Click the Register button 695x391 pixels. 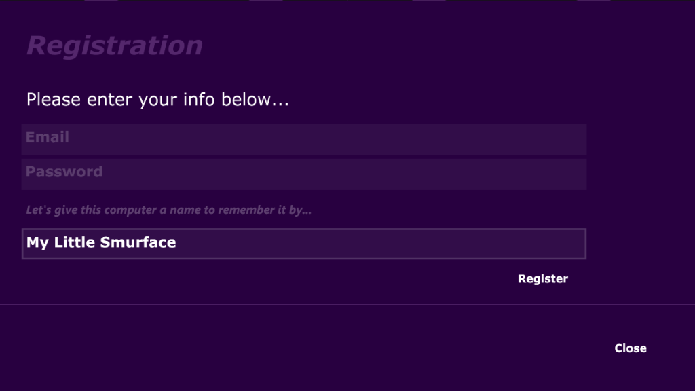click(543, 279)
